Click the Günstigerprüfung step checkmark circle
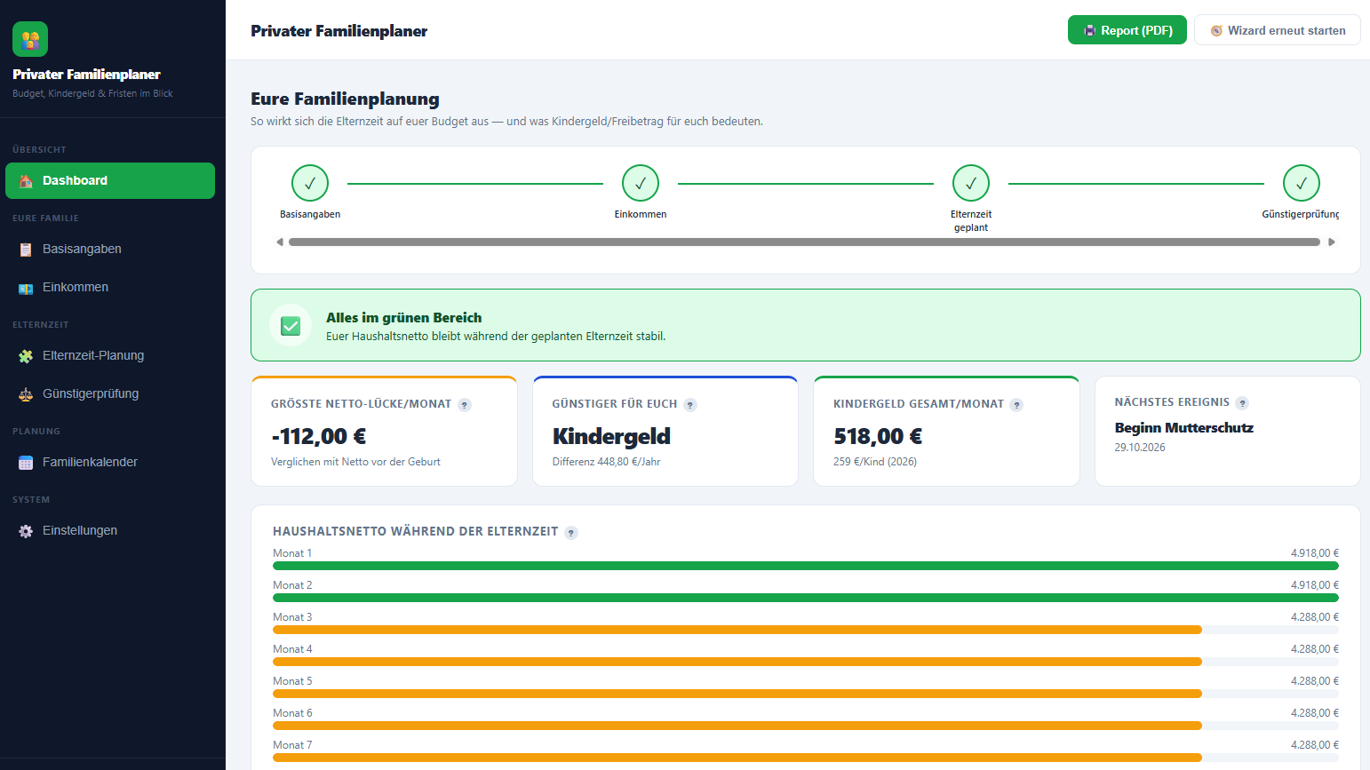This screenshot has height=770, width=1370. click(x=1302, y=183)
